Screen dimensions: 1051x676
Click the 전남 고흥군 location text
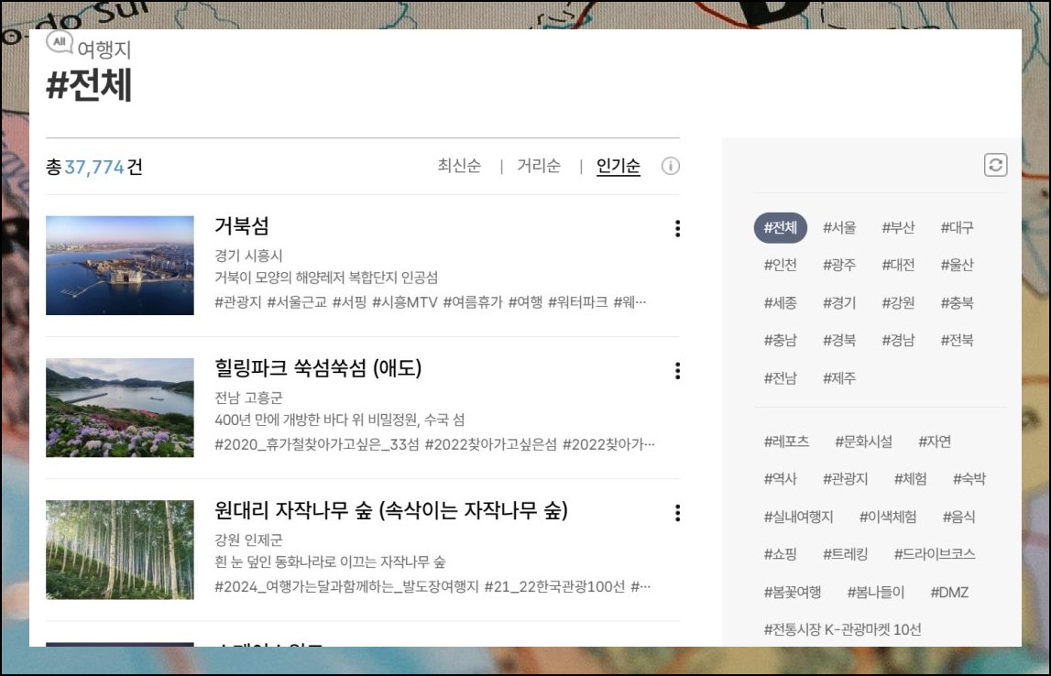click(x=248, y=398)
